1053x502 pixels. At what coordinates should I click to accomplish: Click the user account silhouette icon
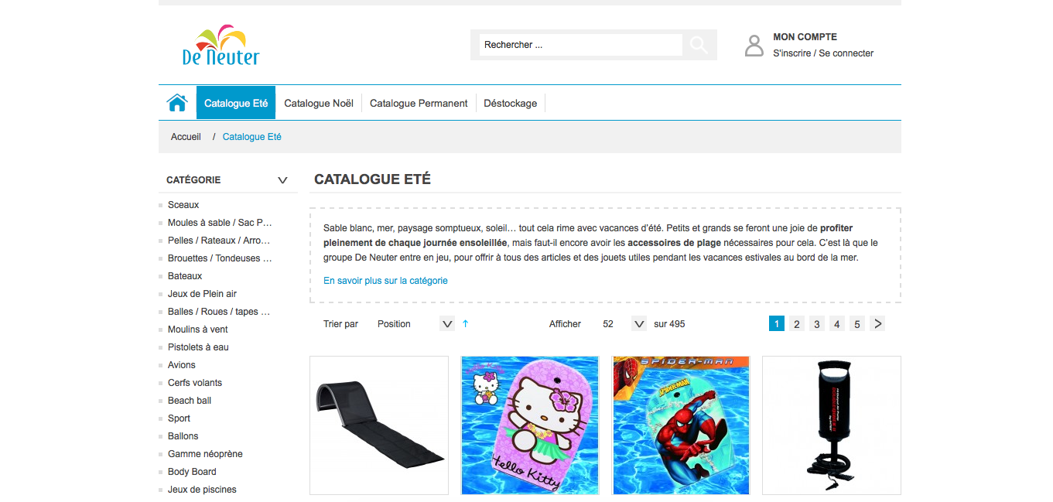coord(754,46)
